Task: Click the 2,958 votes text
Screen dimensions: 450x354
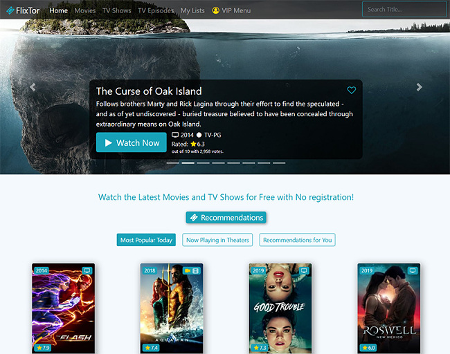Action: point(197,151)
